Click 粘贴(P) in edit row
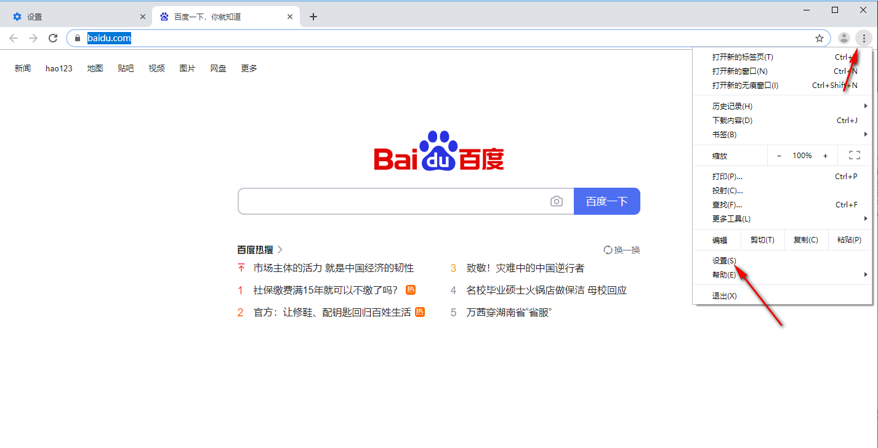 click(x=850, y=240)
